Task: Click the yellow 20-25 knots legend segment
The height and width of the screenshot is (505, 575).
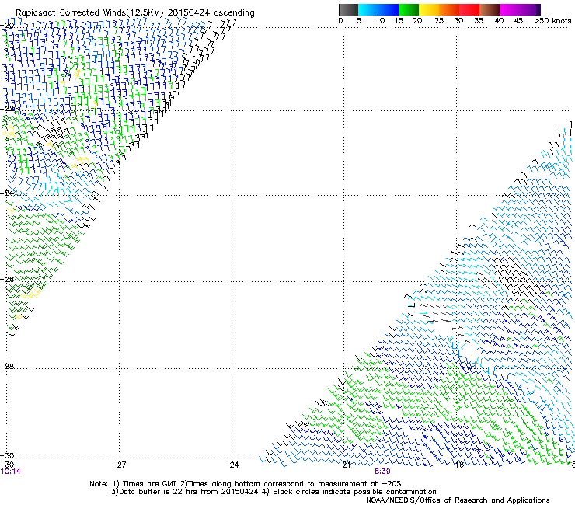Action: pos(429,9)
